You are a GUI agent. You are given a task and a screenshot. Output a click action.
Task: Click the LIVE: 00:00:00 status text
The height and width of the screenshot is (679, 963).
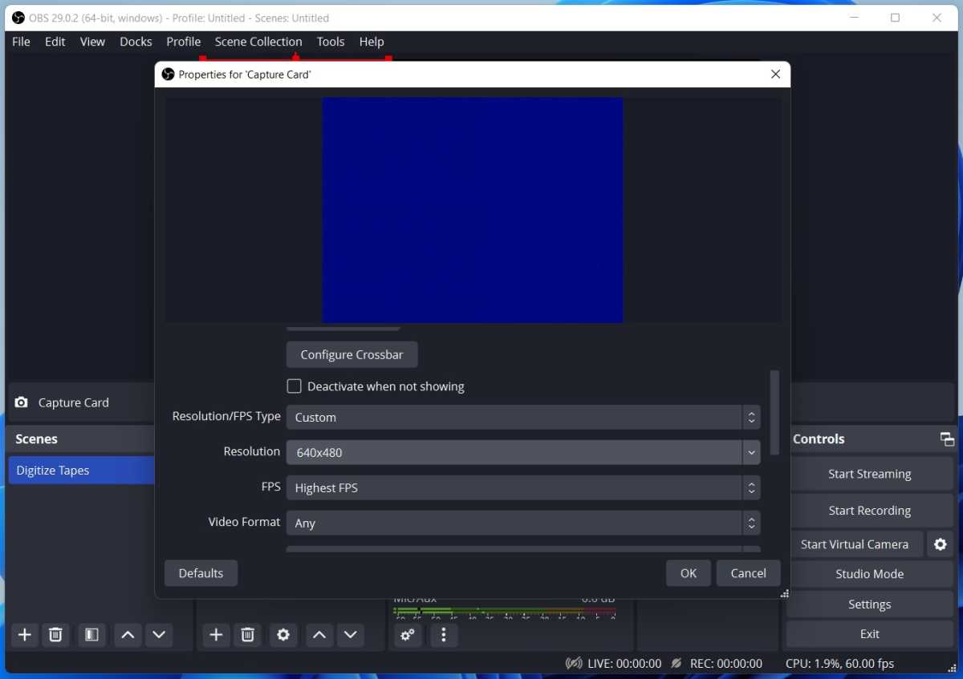(624, 664)
